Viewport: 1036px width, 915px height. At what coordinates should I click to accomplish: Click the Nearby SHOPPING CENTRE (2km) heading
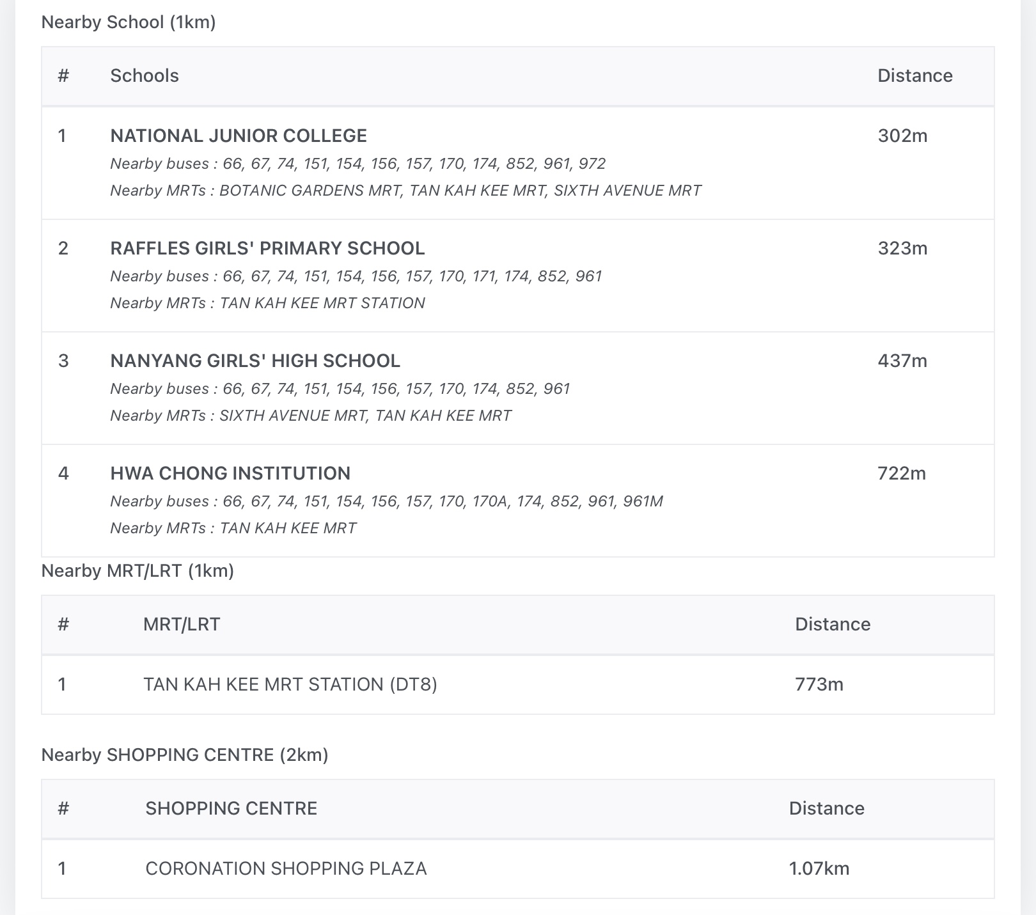point(185,755)
